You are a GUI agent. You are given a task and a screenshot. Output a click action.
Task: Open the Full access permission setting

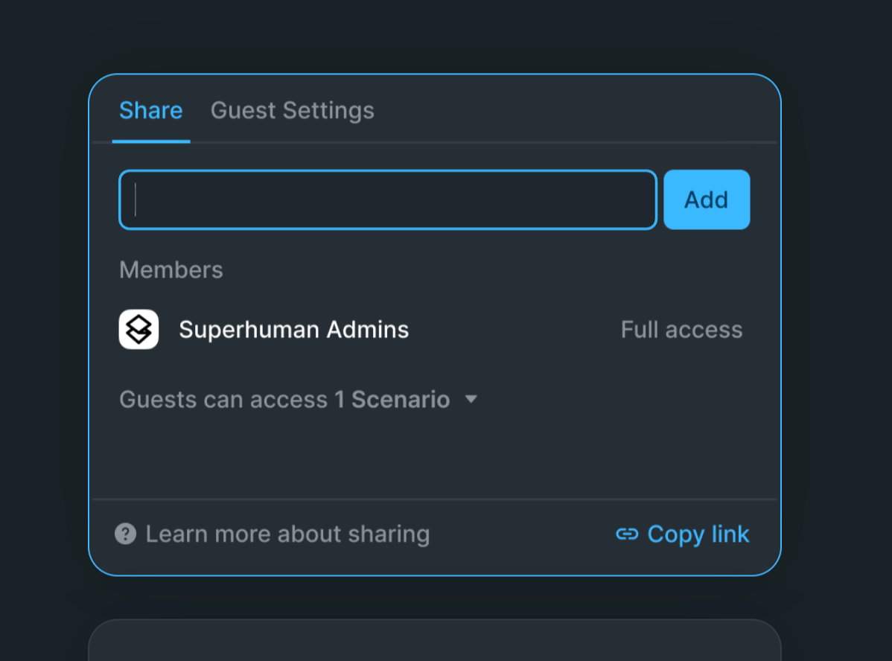(x=681, y=330)
